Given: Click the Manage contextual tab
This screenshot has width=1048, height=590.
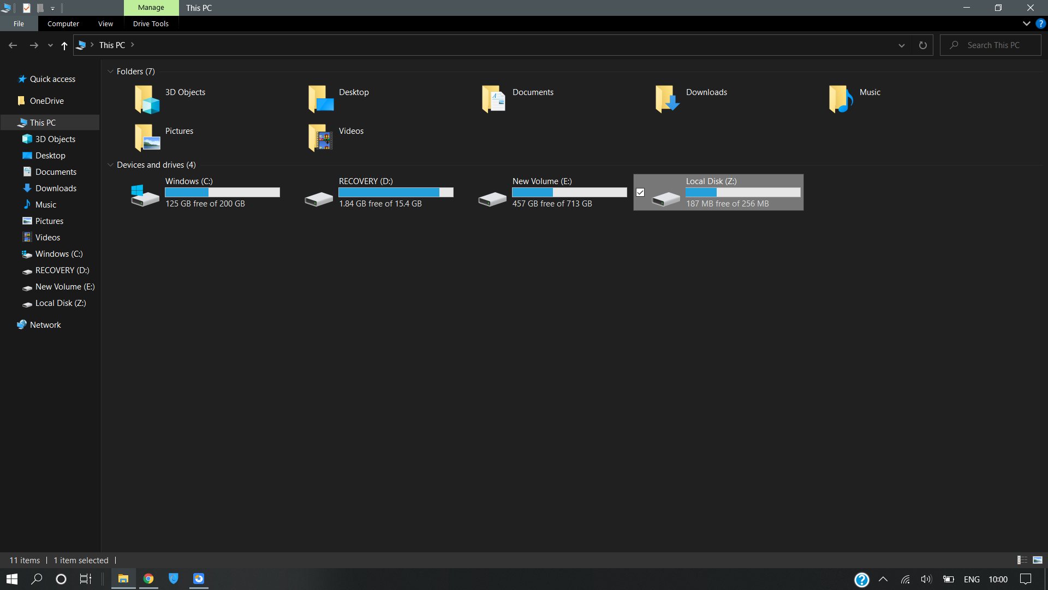Looking at the screenshot, I should click(x=151, y=8).
